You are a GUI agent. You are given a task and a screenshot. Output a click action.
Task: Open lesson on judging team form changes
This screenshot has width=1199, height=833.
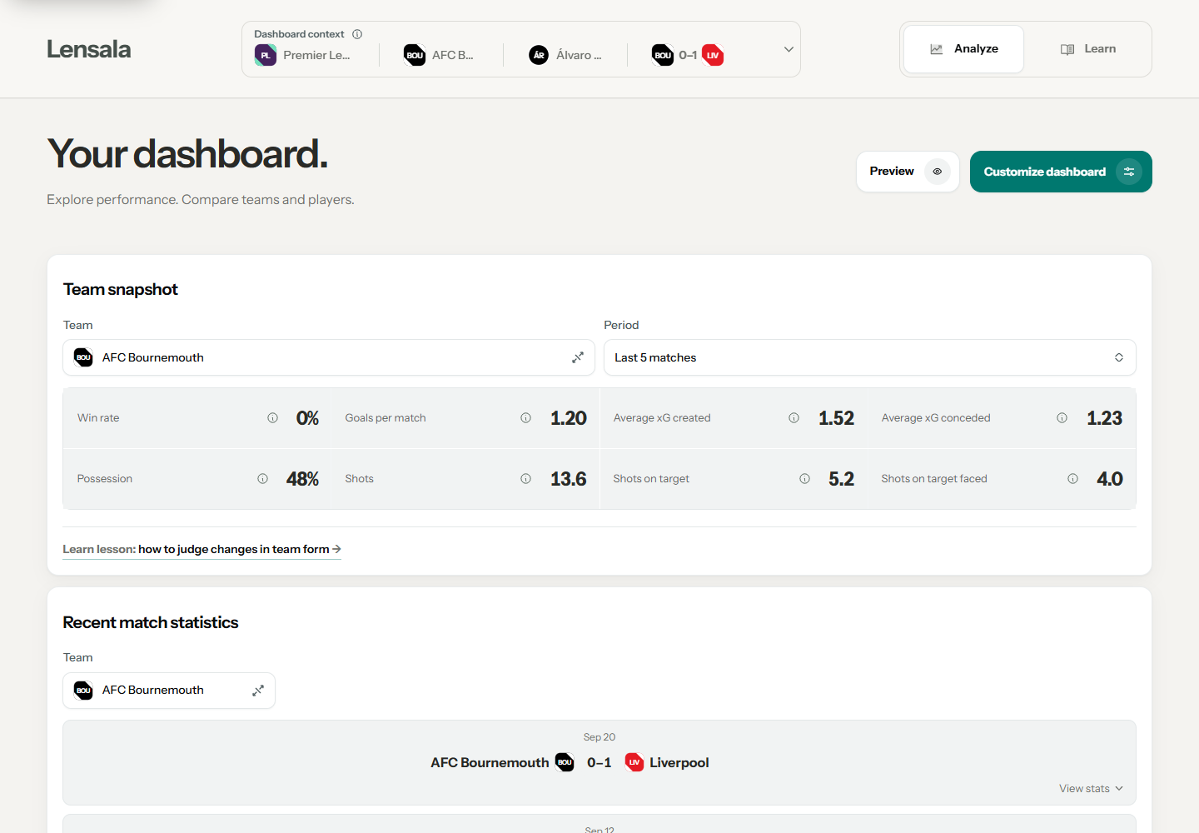click(202, 549)
